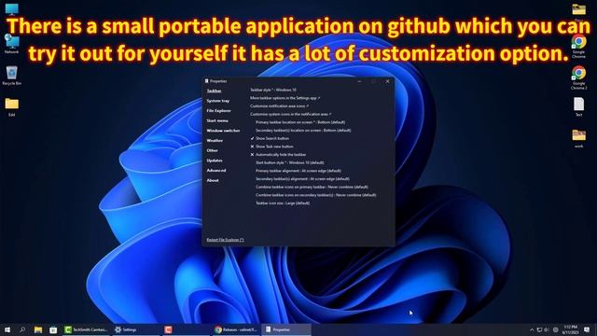The width and height of the screenshot is (597, 336).
Task: Minimize the Properties window
Action: coord(359,81)
